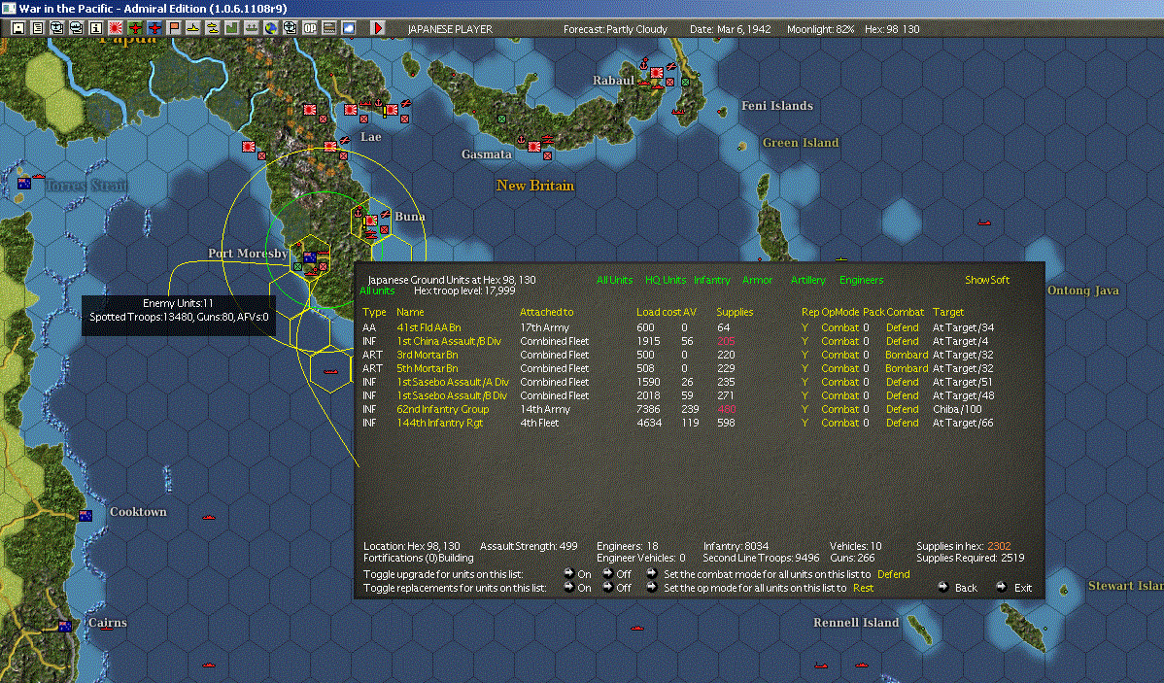Open the 144th Infantry Rgt unit
This screenshot has width=1164, height=683.
tap(439, 423)
